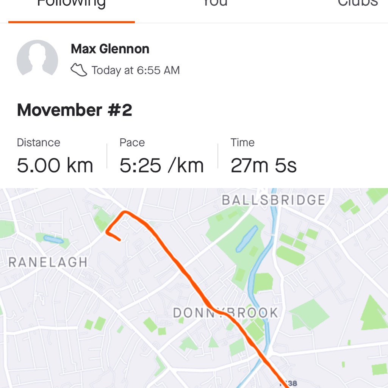
Task: Tap the Pace label heading
Action: coord(132,142)
